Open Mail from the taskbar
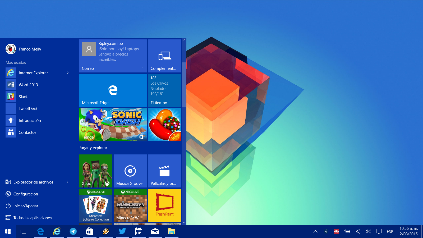This screenshot has height=238, width=423. tap(155, 231)
